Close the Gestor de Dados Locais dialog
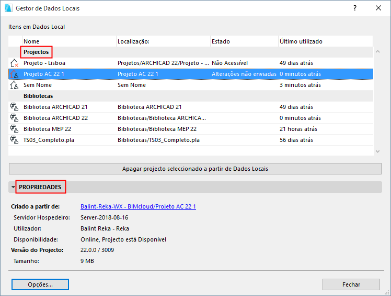The width and height of the screenshot is (391, 296). pos(378,8)
